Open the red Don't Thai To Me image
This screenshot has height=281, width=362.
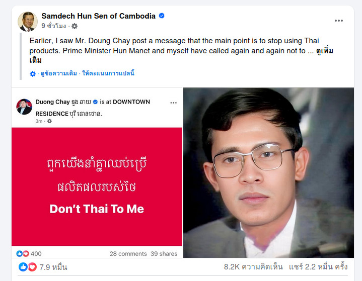(97, 186)
